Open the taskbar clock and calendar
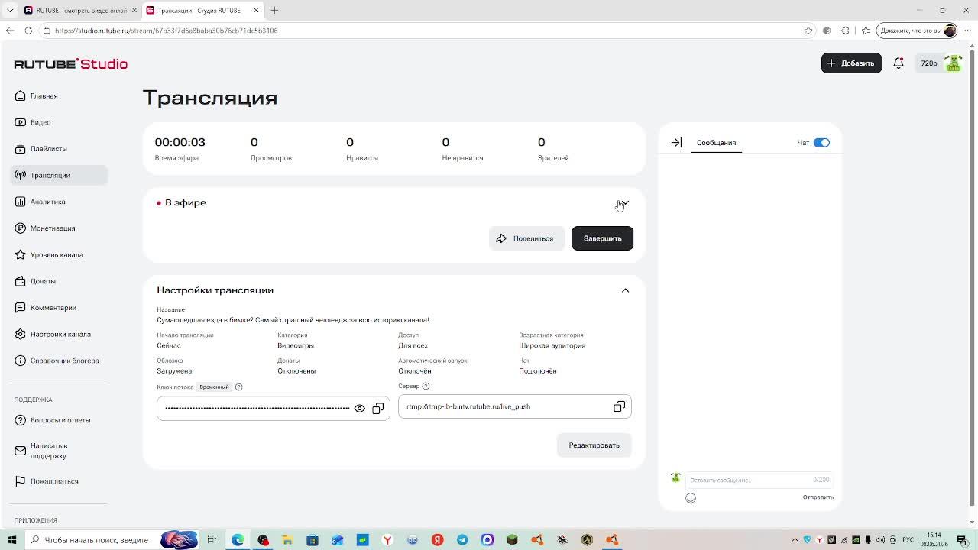978x550 pixels. pos(934,540)
